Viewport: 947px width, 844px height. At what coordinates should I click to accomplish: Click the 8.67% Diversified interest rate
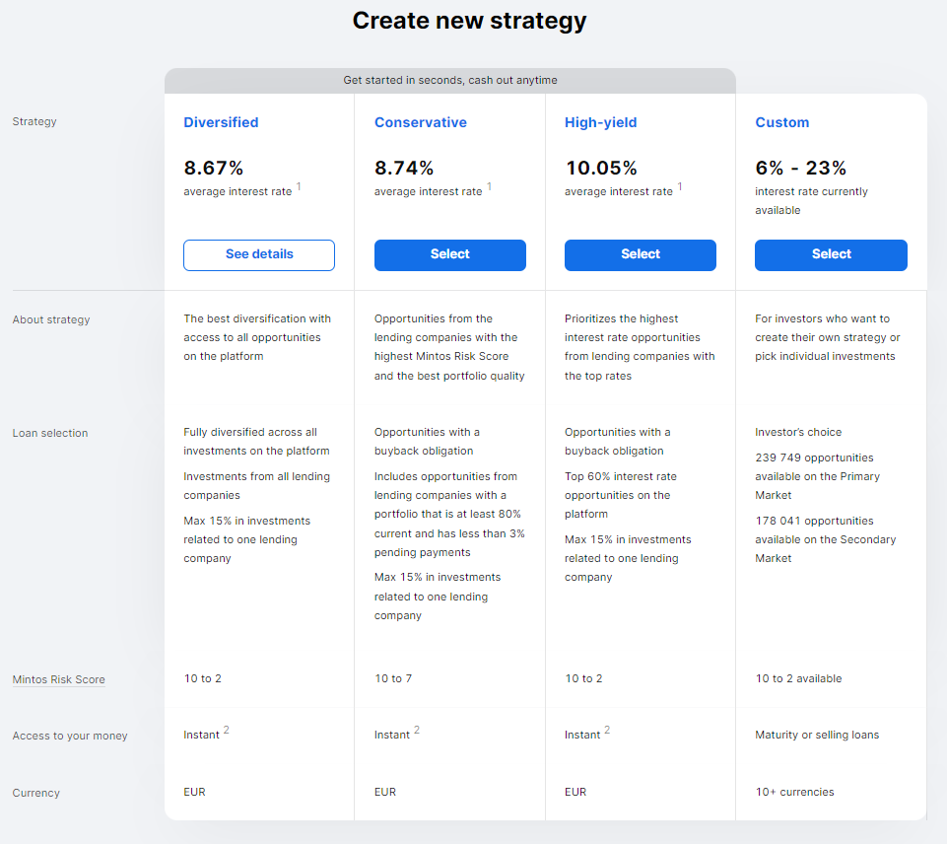point(213,168)
